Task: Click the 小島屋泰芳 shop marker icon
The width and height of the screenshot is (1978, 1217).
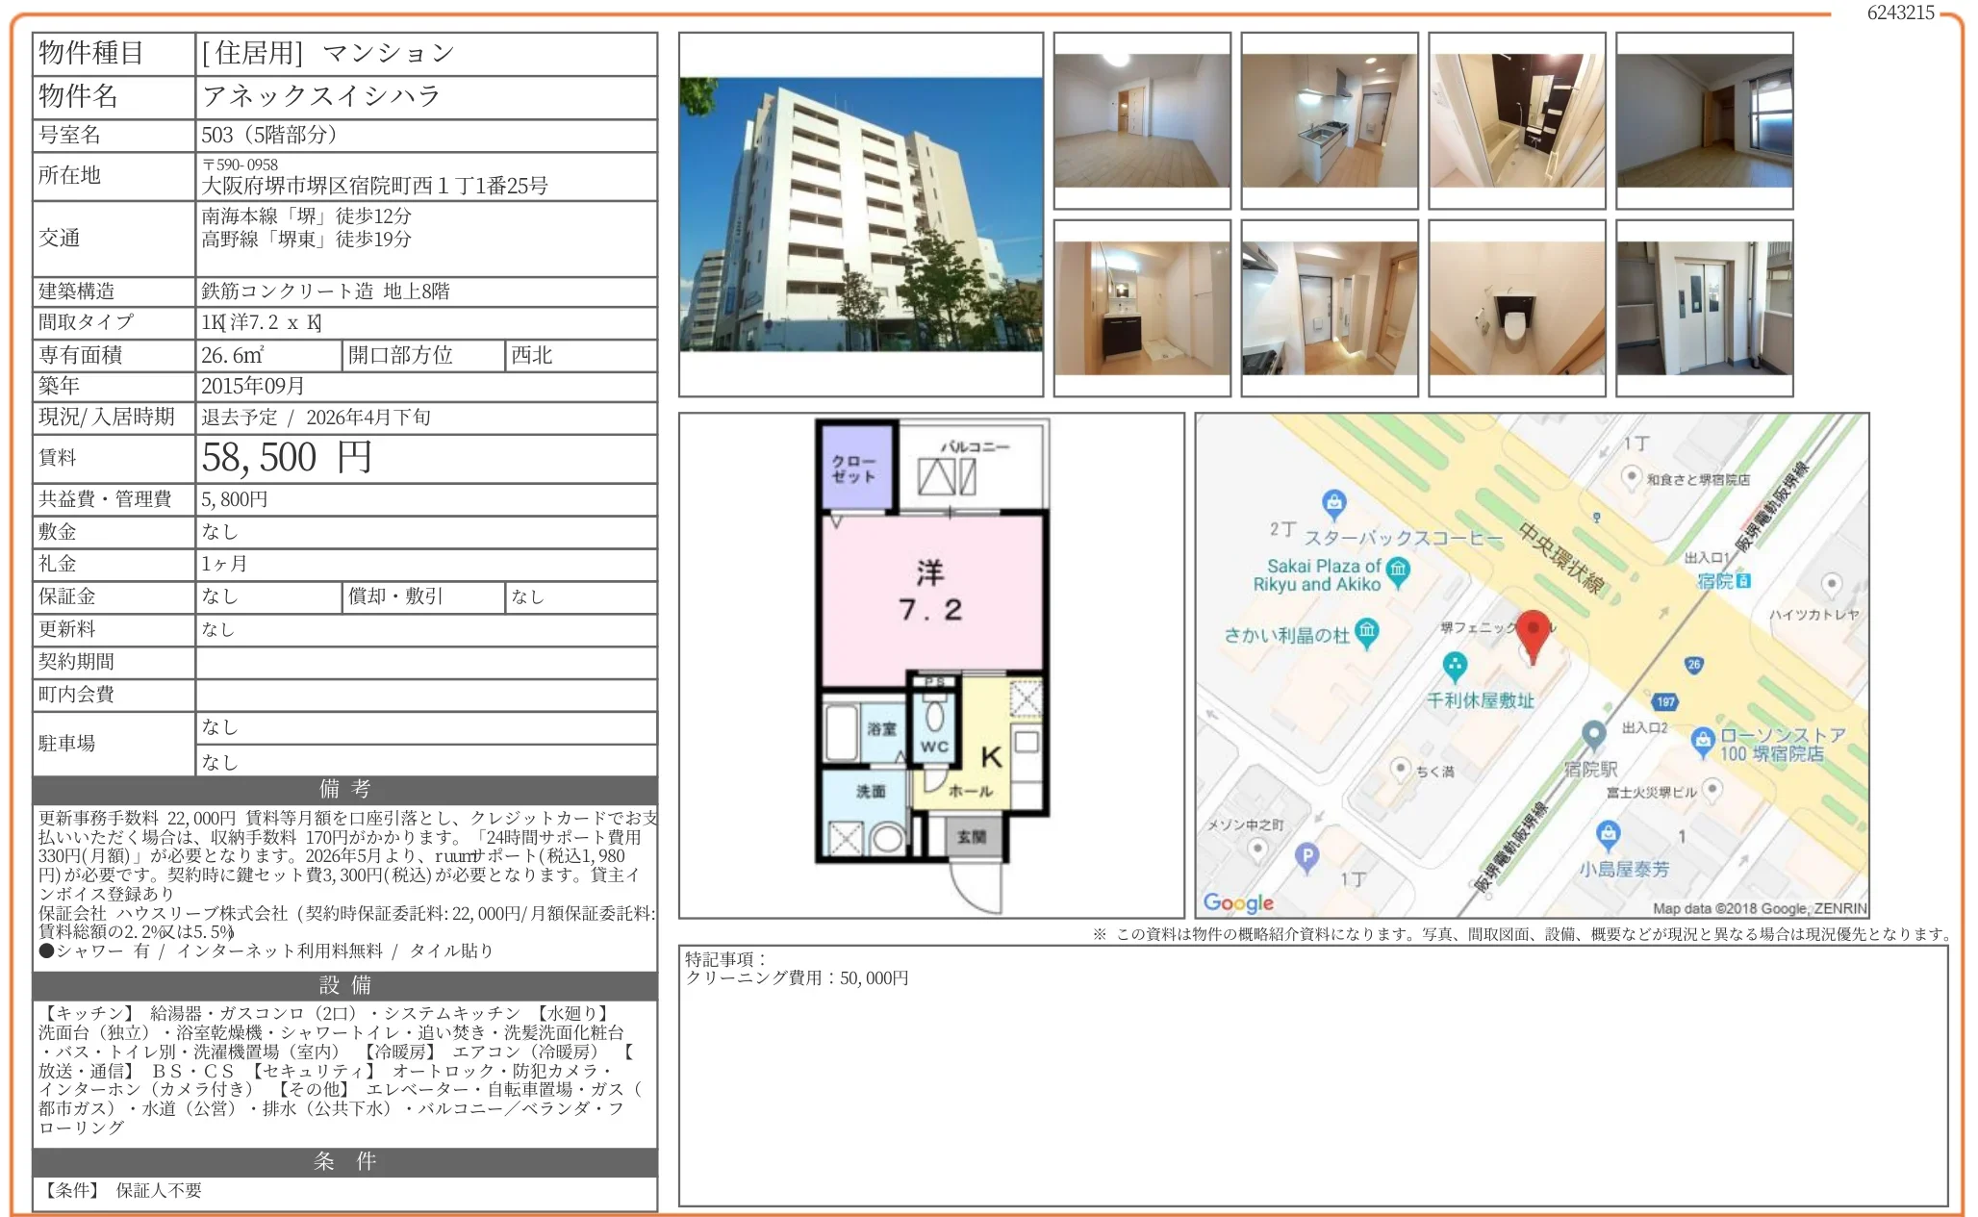Action: (1608, 833)
